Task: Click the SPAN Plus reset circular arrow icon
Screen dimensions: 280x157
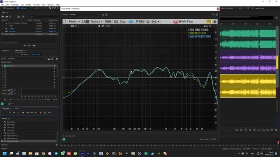Action: pyautogui.click(x=84, y=21)
